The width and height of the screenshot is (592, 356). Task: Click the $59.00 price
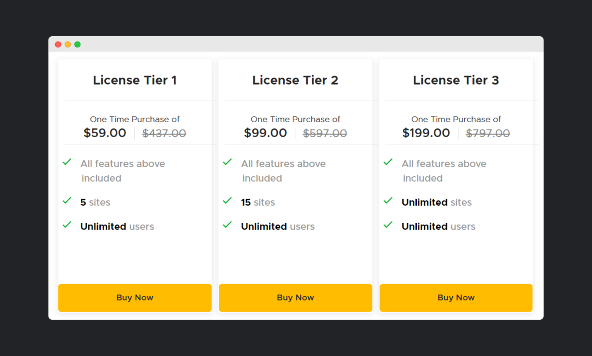pyautogui.click(x=105, y=133)
